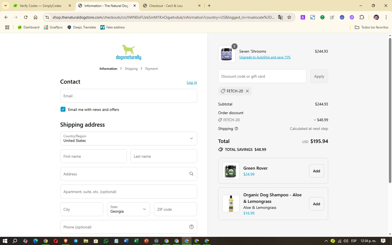Viewport: 392px width, 245px height.
Task: Click Apartment, suite, etc. field
Action: (129, 191)
